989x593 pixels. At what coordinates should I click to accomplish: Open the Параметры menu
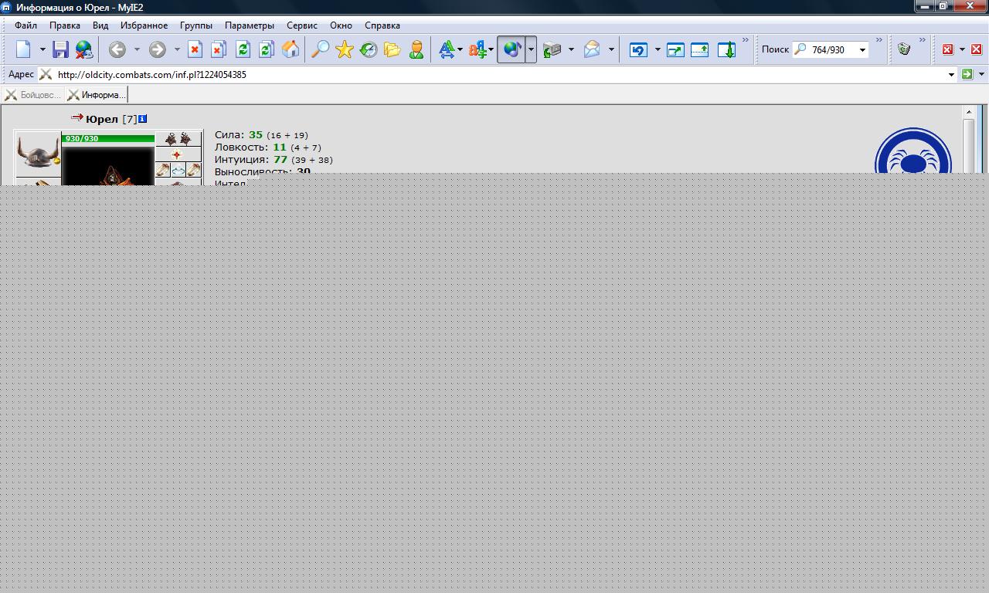click(x=250, y=25)
